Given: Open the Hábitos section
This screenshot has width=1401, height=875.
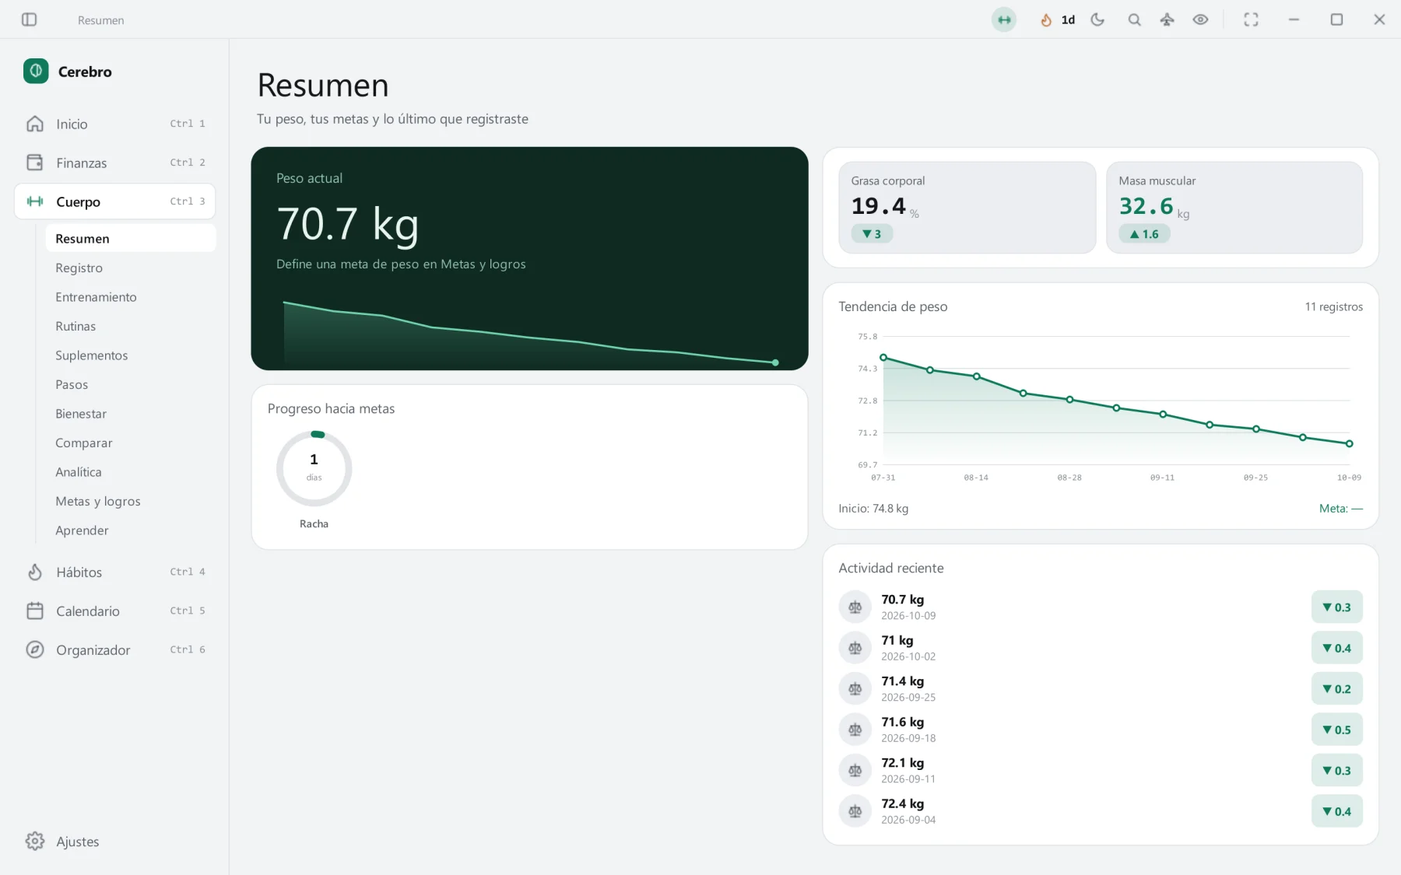Looking at the screenshot, I should 114,572.
